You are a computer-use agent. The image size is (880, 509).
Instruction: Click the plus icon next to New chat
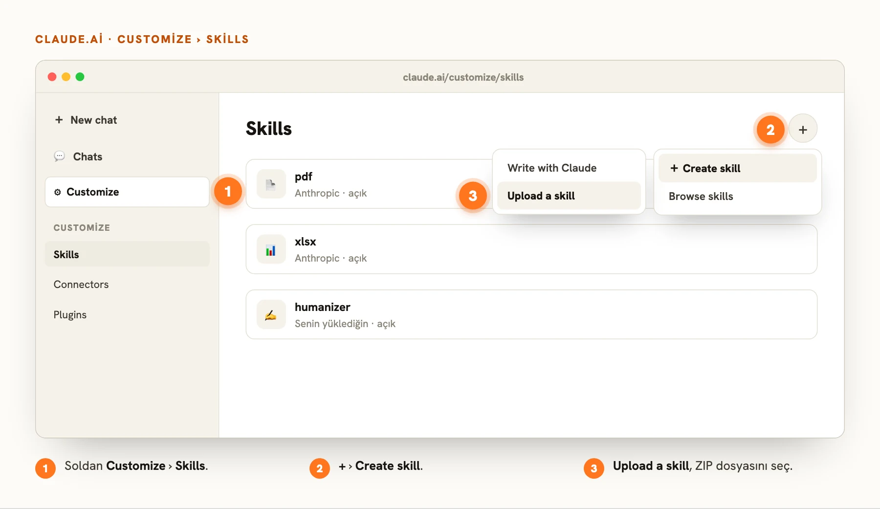coord(59,120)
